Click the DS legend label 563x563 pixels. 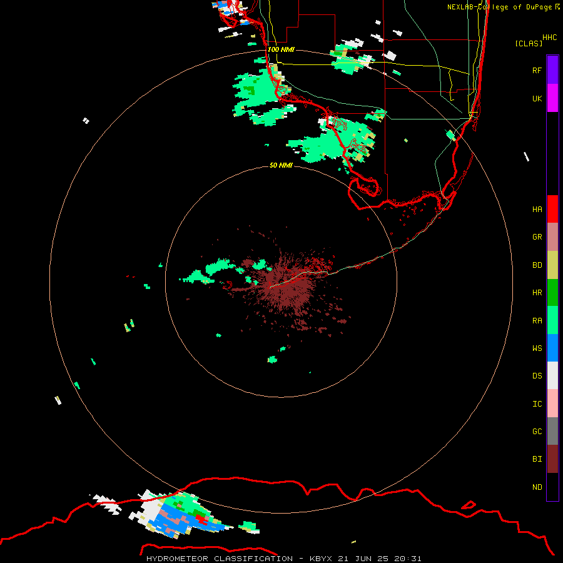(x=537, y=376)
